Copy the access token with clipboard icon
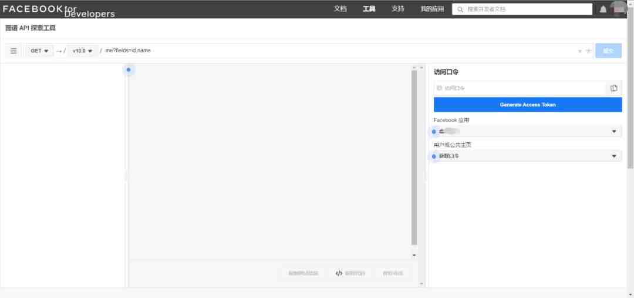The image size is (634, 298). tap(614, 88)
